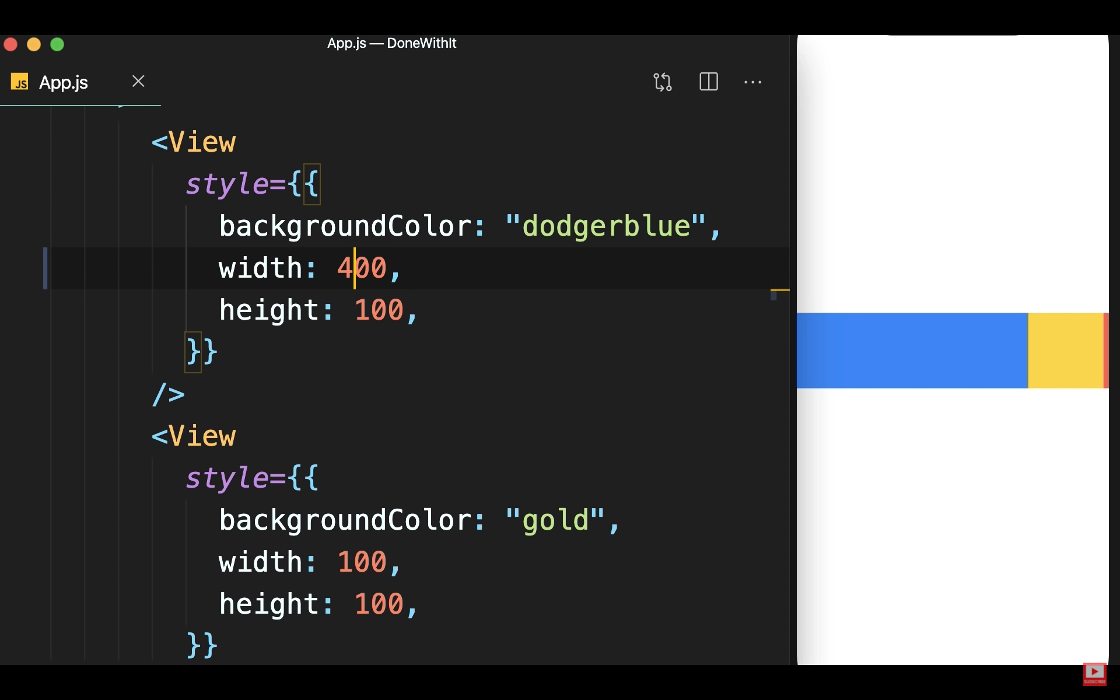The width and height of the screenshot is (1120, 700).
Task: Click the "gold" string in code
Action: [555, 520]
